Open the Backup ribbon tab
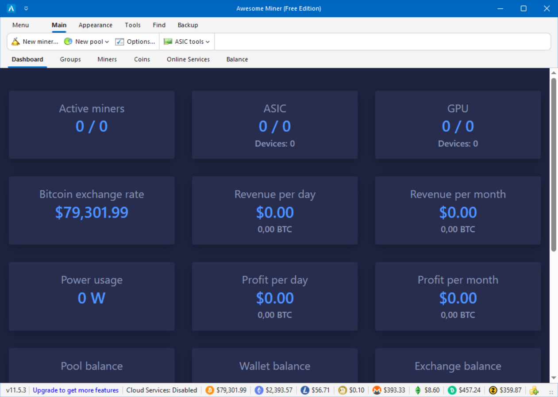Viewport: 558px width, 397px height. [188, 25]
